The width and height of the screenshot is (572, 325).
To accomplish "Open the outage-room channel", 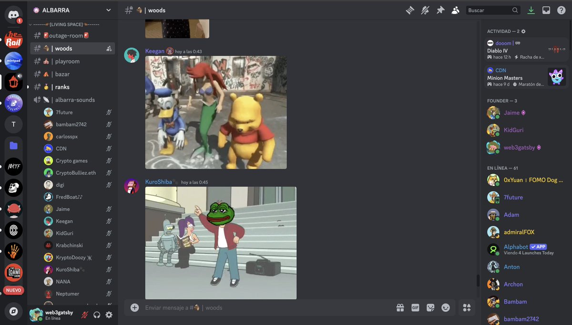I will pos(72,36).
